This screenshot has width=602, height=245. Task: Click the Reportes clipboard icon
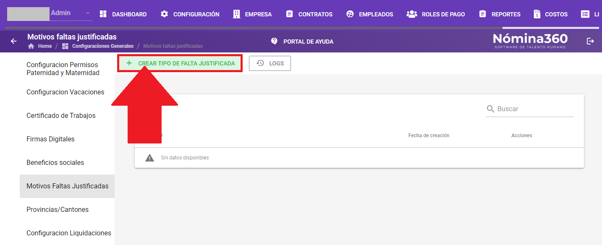(x=482, y=14)
